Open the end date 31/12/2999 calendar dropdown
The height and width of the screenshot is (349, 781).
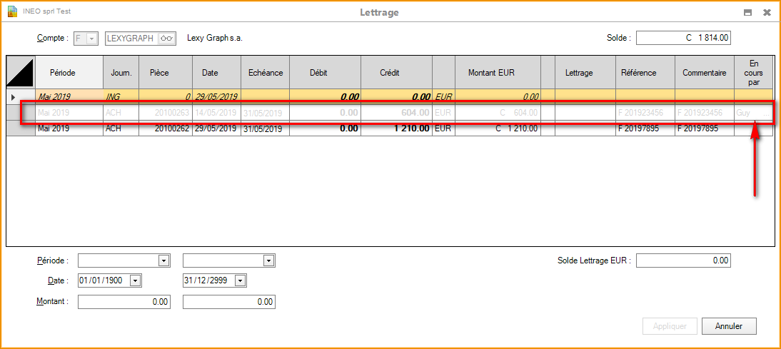[x=241, y=280]
